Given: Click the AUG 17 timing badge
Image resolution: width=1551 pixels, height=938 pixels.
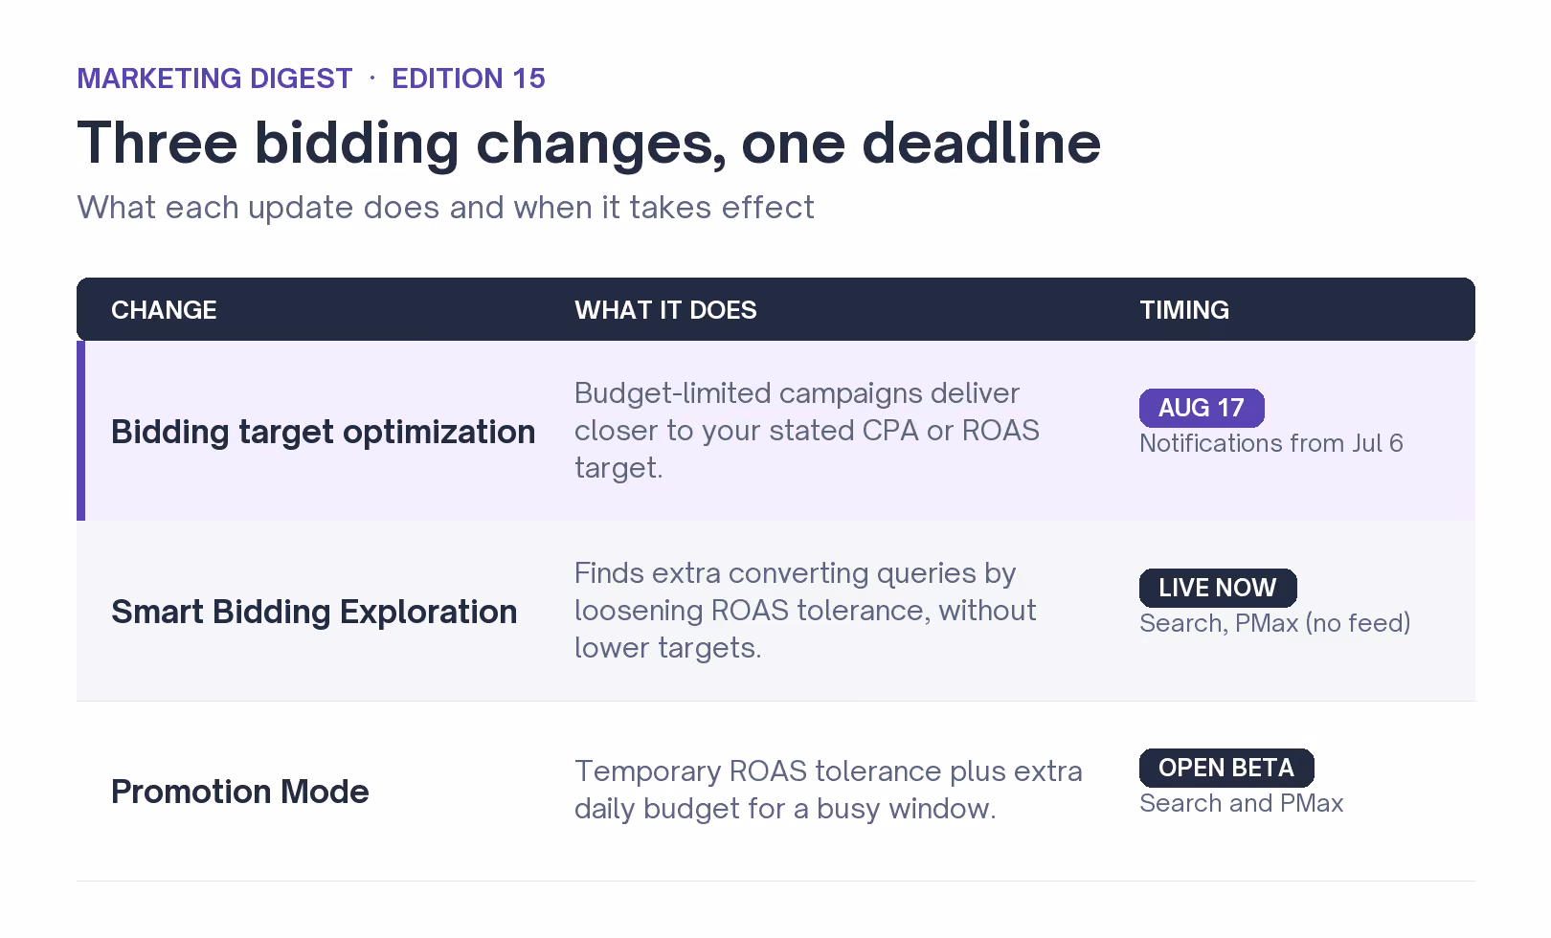Looking at the screenshot, I should tap(1202, 408).
